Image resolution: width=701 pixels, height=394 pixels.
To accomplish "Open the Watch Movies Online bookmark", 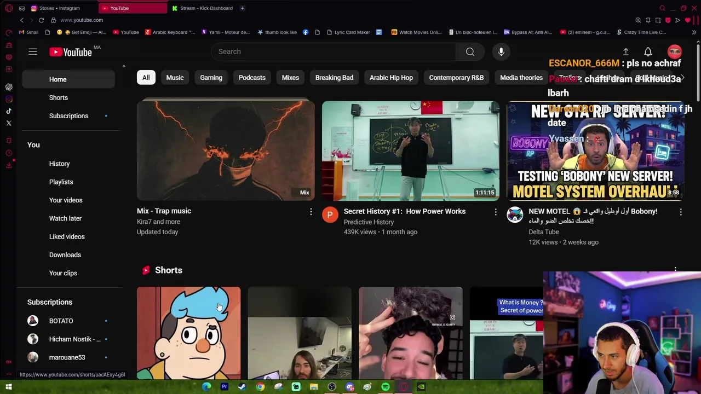I will tap(416, 32).
